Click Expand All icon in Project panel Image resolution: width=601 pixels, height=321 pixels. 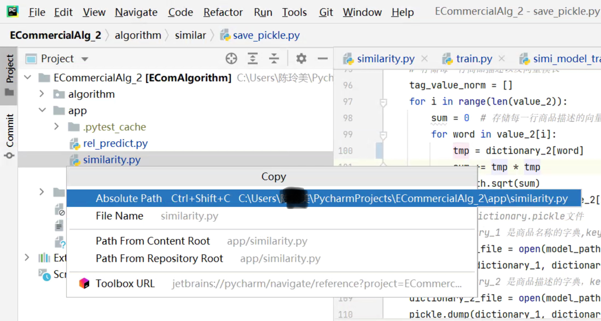(252, 59)
